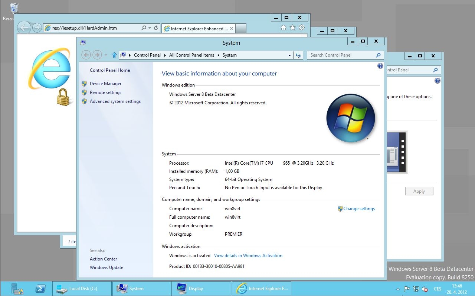Click the search icon in Internet Explorer address bar
The image size is (475, 296).
[144, 28]
